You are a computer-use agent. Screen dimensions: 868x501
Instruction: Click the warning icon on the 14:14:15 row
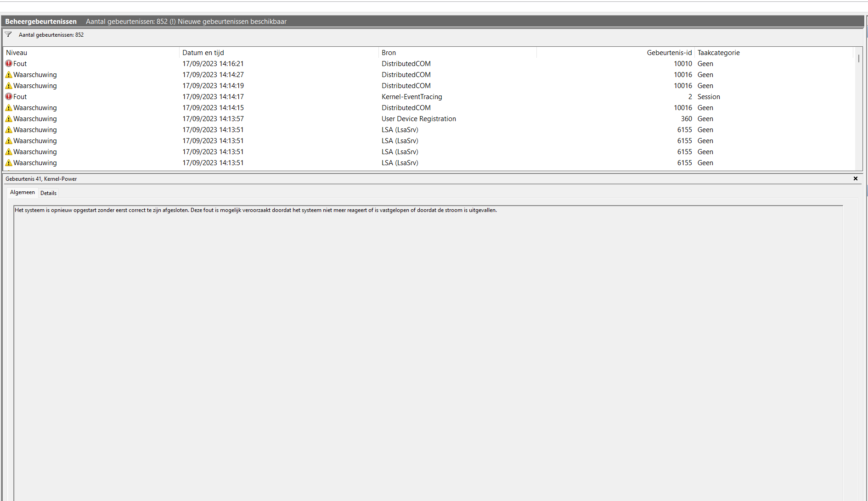9,108
